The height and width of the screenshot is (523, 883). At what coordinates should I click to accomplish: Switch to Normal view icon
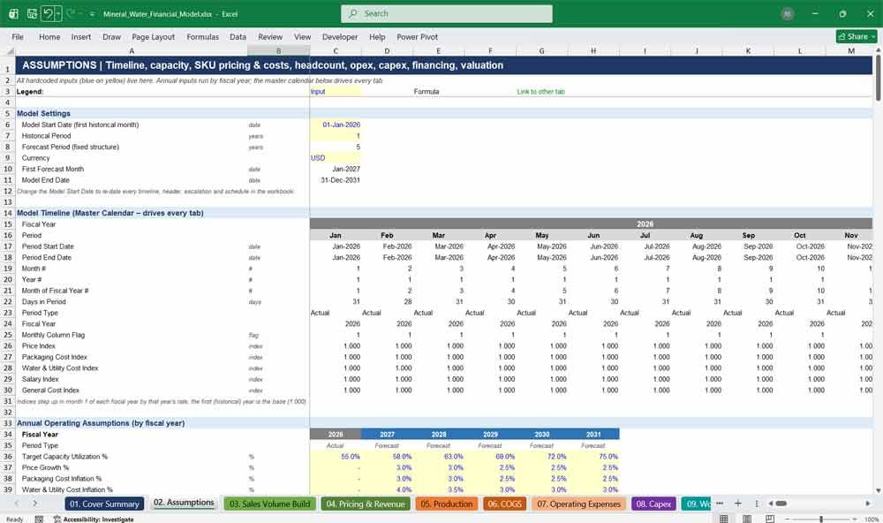724,519
